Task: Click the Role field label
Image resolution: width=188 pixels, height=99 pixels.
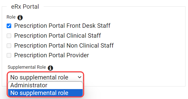Action: point(11,17)
